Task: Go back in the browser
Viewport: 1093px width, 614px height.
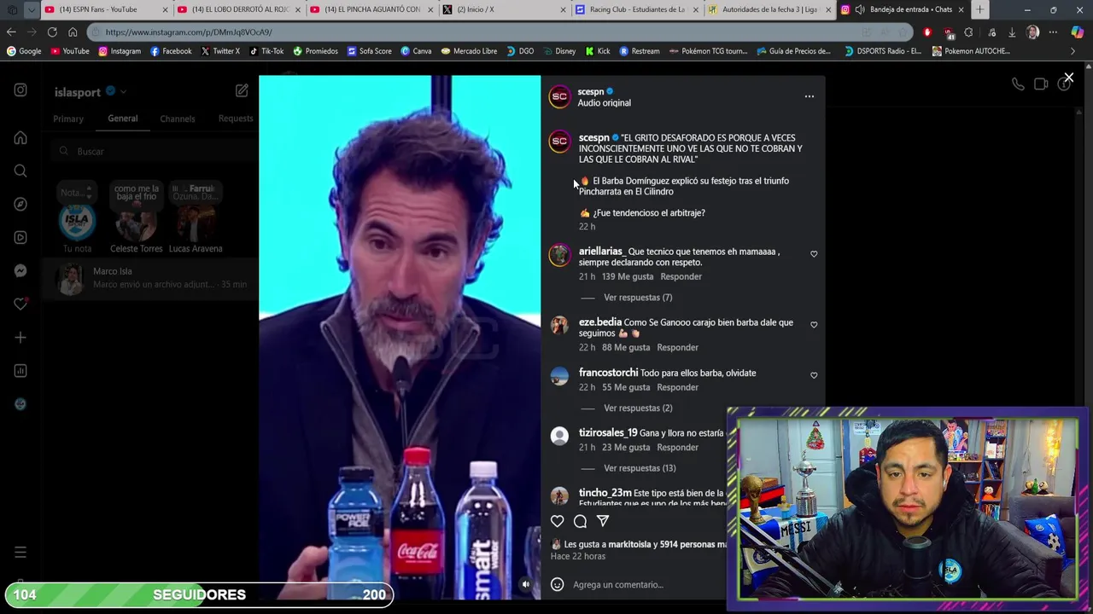Action: [11, 32]
